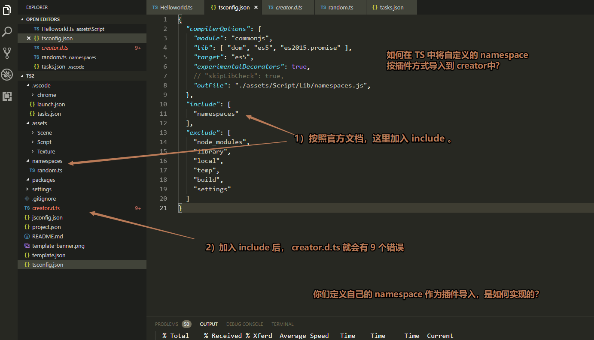Open the Explorer activity bar icon

coord(7,10)
